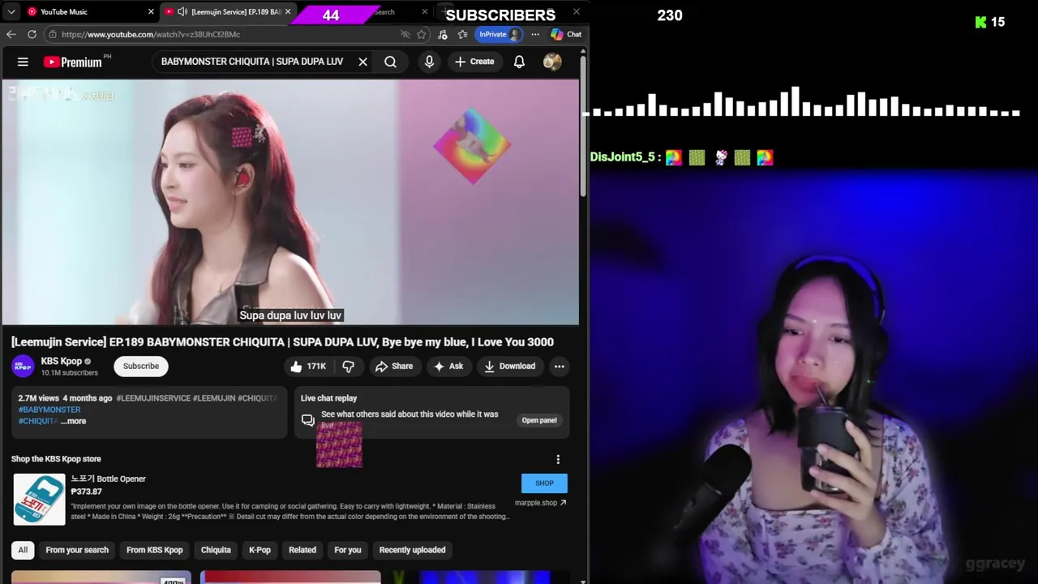Image resolution: width=1038 pixels, height=584 pixels.
Task: Open the media control music-note icon in toolbar
Action: 442,34
